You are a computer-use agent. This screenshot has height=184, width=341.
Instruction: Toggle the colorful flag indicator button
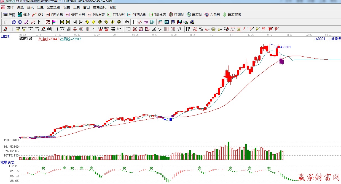click(x=54, y=22)
